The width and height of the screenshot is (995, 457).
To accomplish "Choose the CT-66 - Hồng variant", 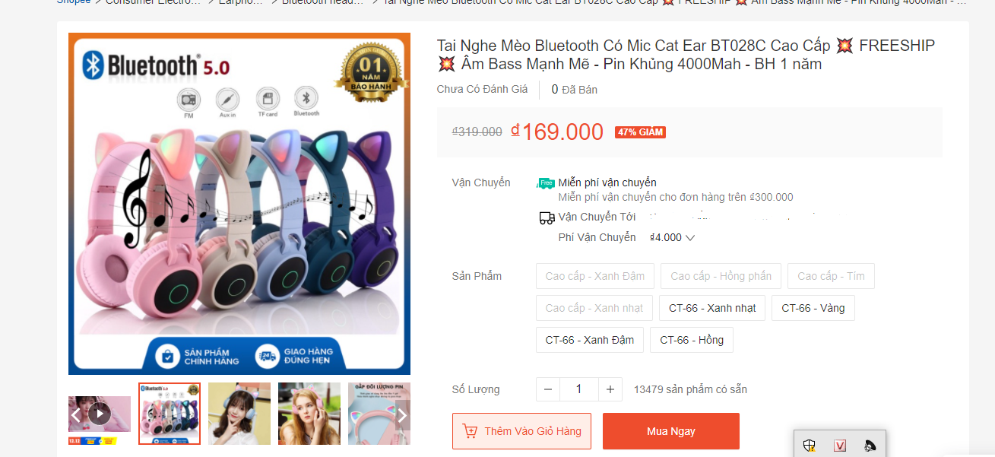I will point(692,340).
